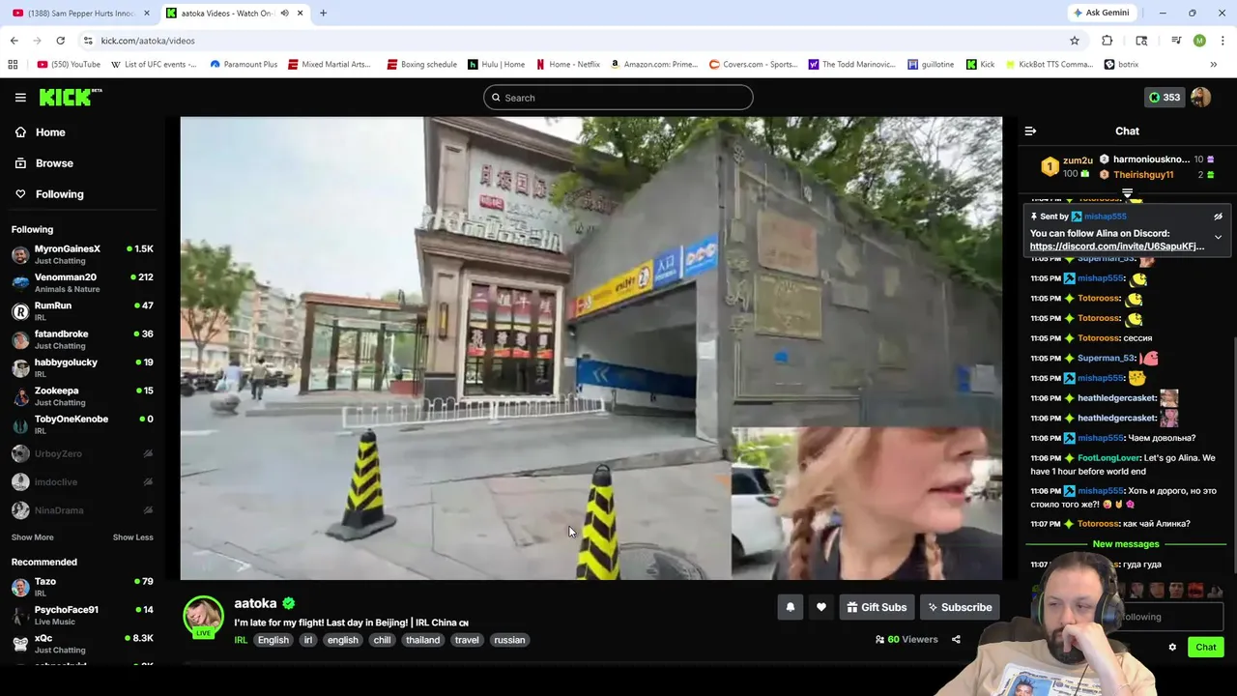The width and height of the screenshot is (1237, 696).
Task: Click the aatoka channel name
Action: 255,603
